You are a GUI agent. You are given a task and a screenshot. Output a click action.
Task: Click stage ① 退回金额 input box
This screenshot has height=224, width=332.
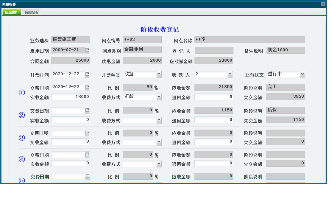[213, 97]
